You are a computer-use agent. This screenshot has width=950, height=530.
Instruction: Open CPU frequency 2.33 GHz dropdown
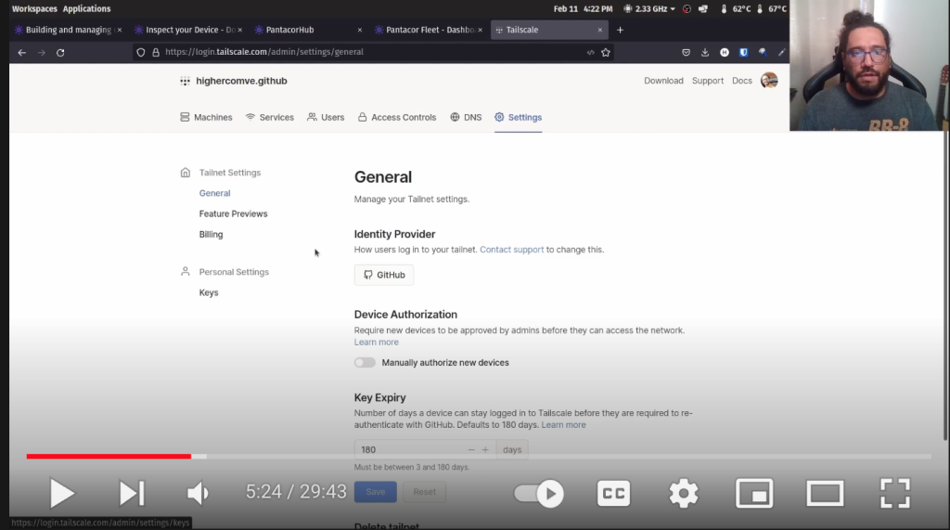click(649, 9)
